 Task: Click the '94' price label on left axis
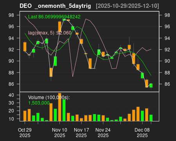tap(11, 38)
